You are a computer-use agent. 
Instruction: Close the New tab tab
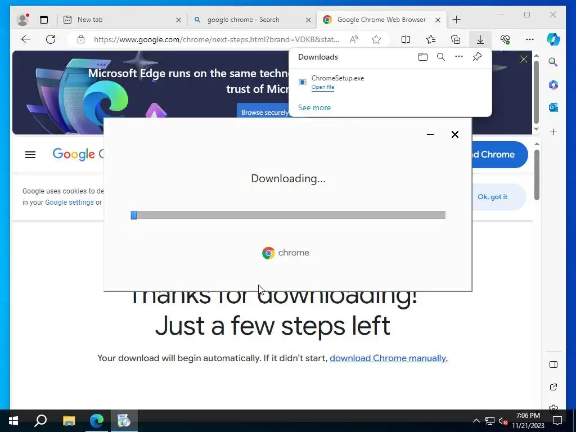(x=178, y=20)
